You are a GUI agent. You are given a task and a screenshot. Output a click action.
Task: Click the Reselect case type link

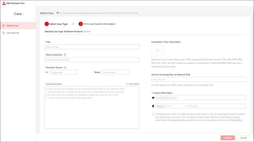point(87,31)
